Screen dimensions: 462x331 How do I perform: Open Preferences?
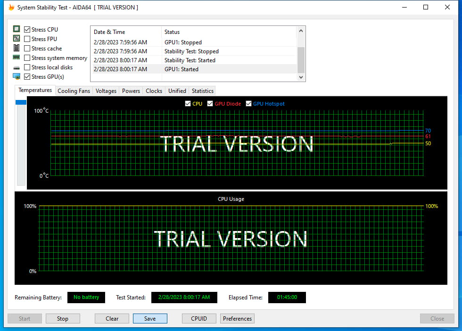tap(237, 319)
